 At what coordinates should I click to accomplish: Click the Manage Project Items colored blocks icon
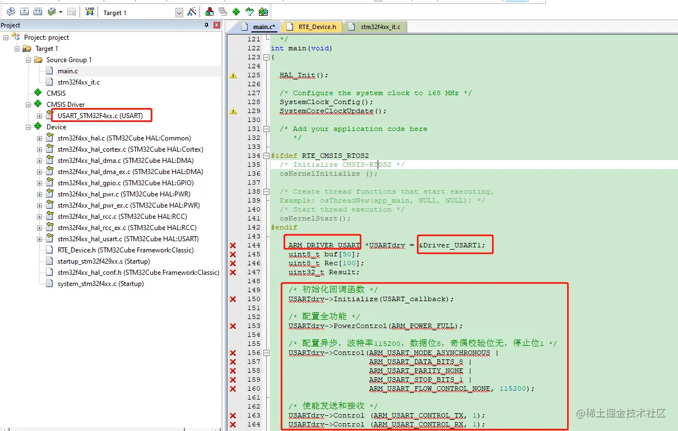210,12
